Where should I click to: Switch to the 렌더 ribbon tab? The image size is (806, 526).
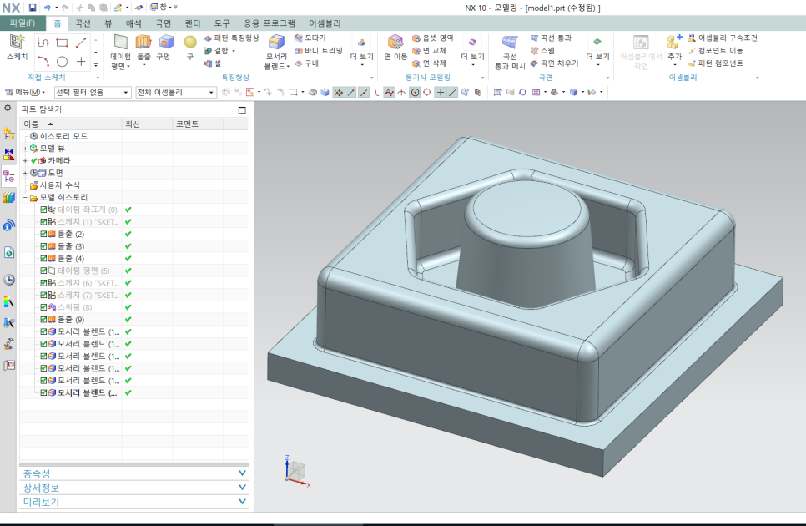(x=192, y=23)
